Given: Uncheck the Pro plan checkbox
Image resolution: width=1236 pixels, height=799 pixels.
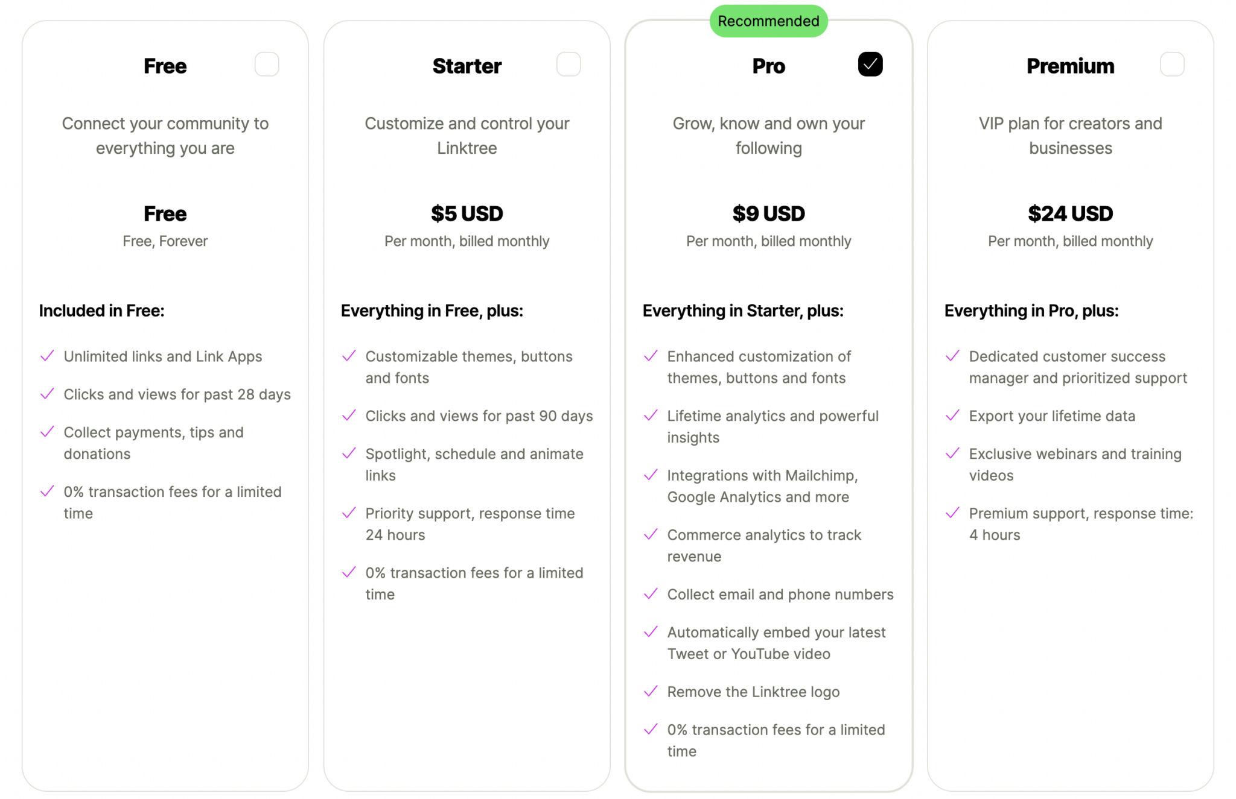Looking at the screenshot, I should tap(870, 65).
